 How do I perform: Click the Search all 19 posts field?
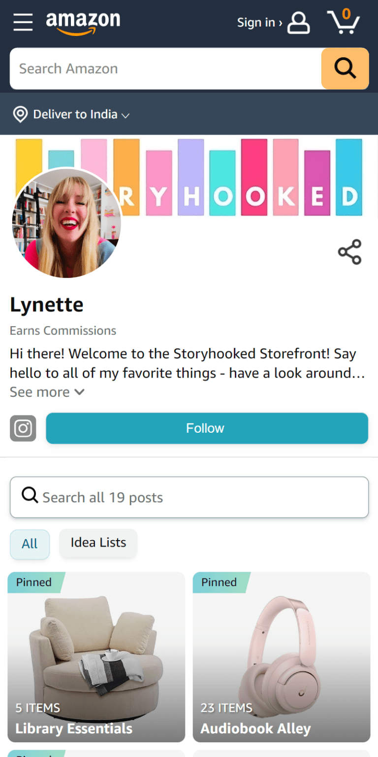pyautogui.click(x=189, y=497)
